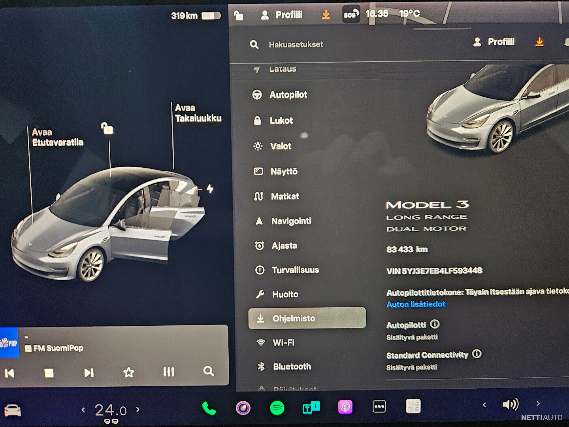569x427 pixels.
Task: Open the phone app icon
Action: (209, 408)
